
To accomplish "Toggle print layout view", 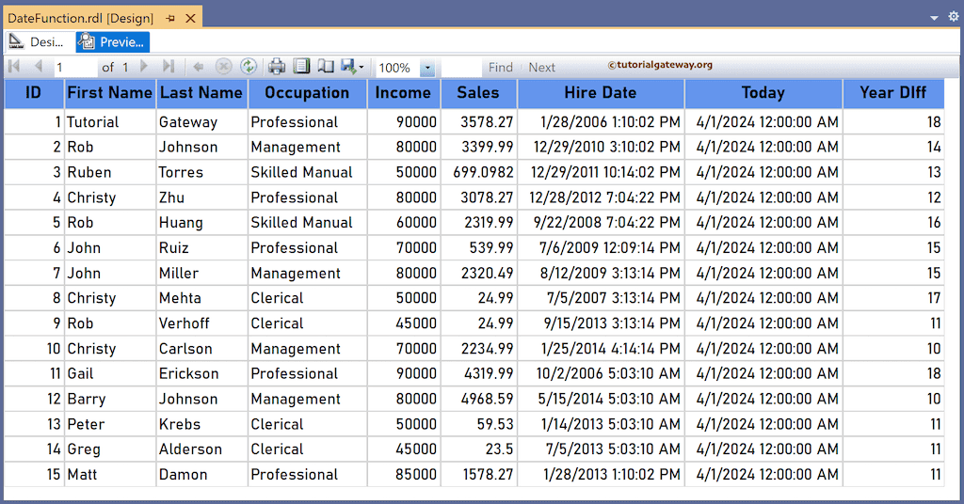I will click(301, 67).
